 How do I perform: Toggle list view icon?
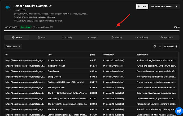[160, 46]
